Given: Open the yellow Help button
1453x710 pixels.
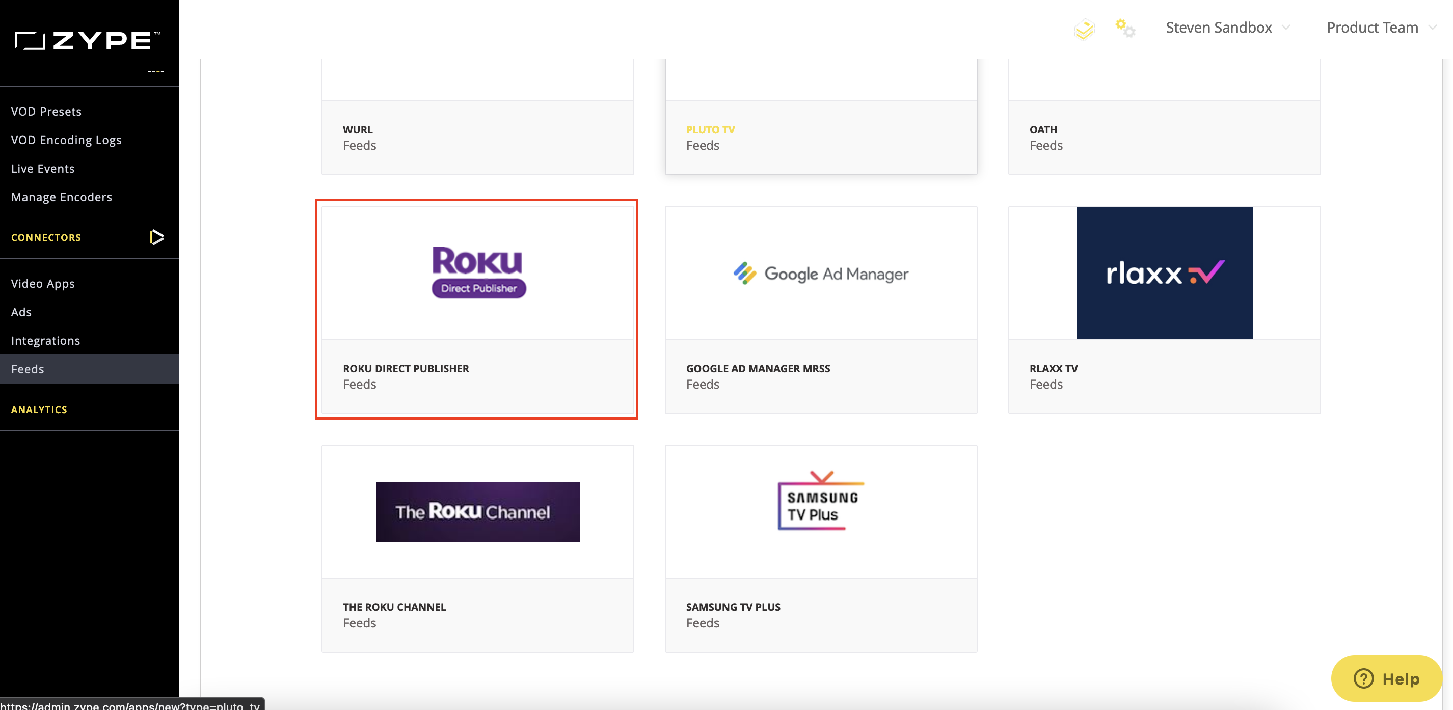Looking at the screenshot, I should [x=1386, y=678].
